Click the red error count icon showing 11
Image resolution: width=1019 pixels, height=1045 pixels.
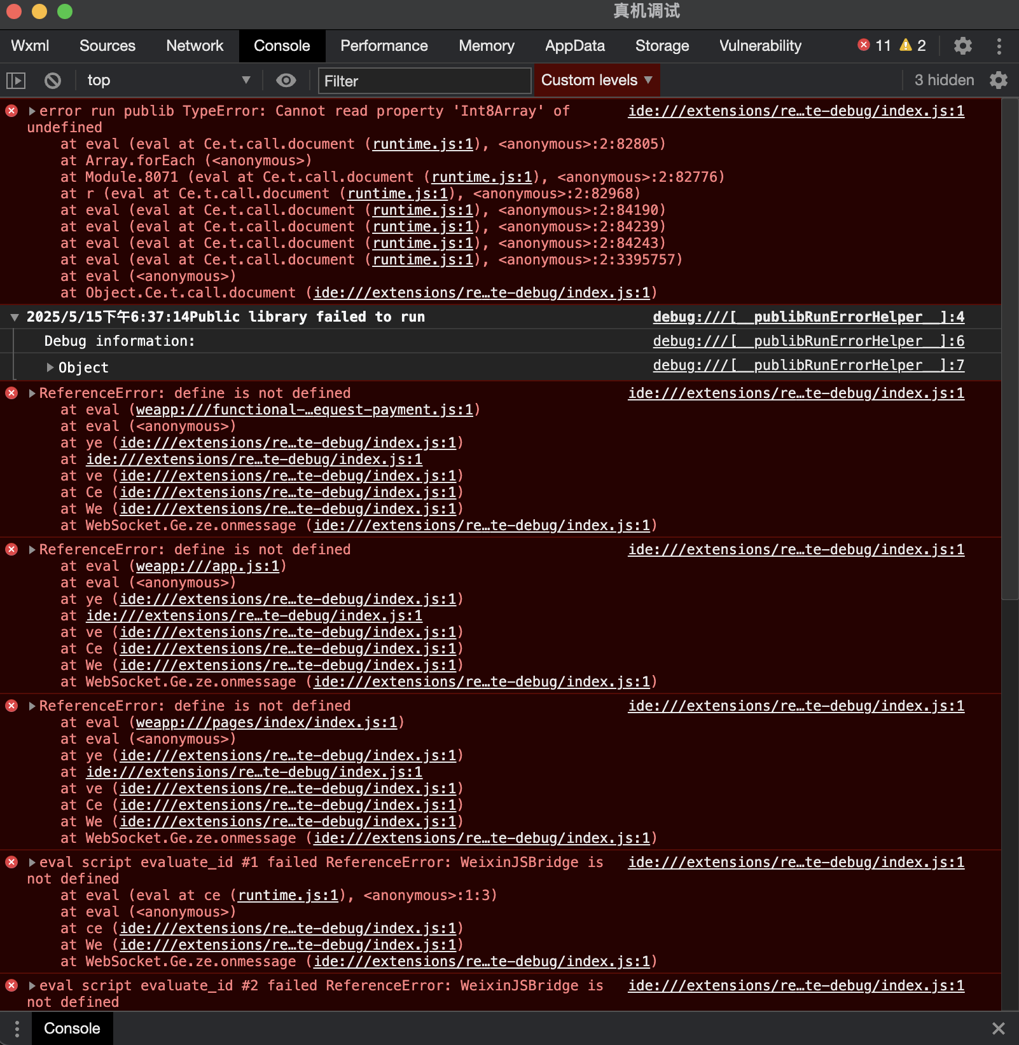864,44
